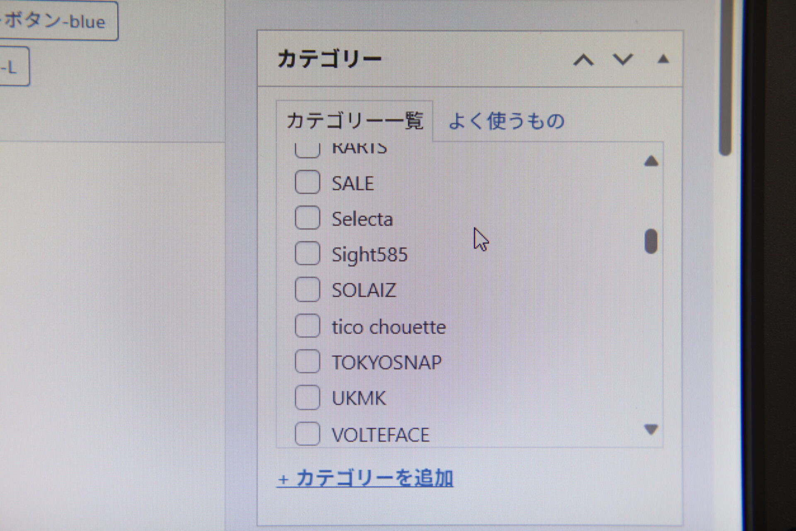Tick the UKMK category checkbox
The height and width of the screenshot is (531, 796).
307,397
